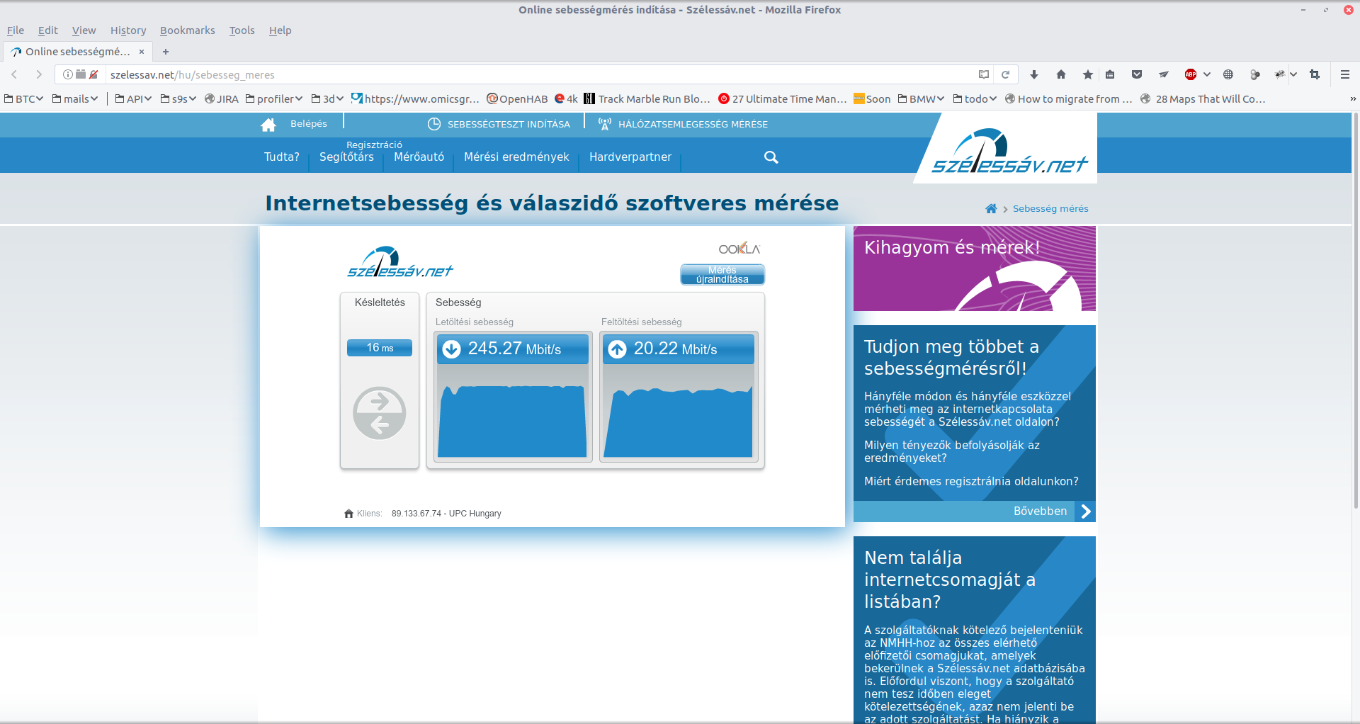Click the blocked plugin icon in address bar
Viewport: 1360px width, 724px height.
[x=93, y=74]
